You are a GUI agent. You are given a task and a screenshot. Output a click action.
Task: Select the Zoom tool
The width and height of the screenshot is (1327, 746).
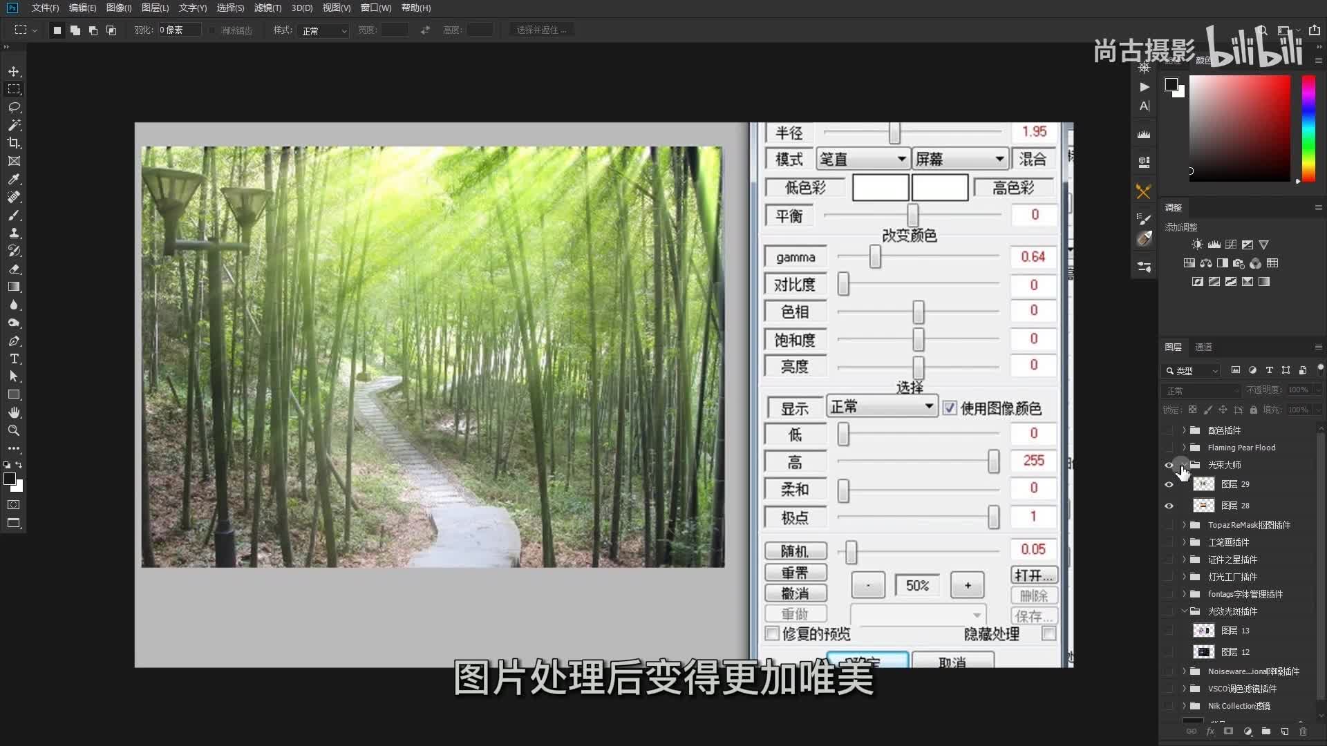coord(14,430)
